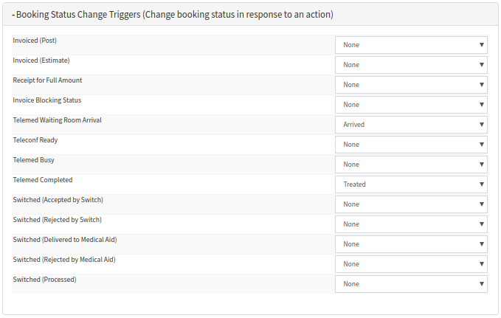Open the Invoiced (Post) status dropdown
Screen dimensions: 501x318
point(411,45)
